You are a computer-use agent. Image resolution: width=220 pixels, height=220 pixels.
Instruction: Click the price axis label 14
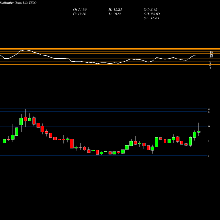pos(209,126)
